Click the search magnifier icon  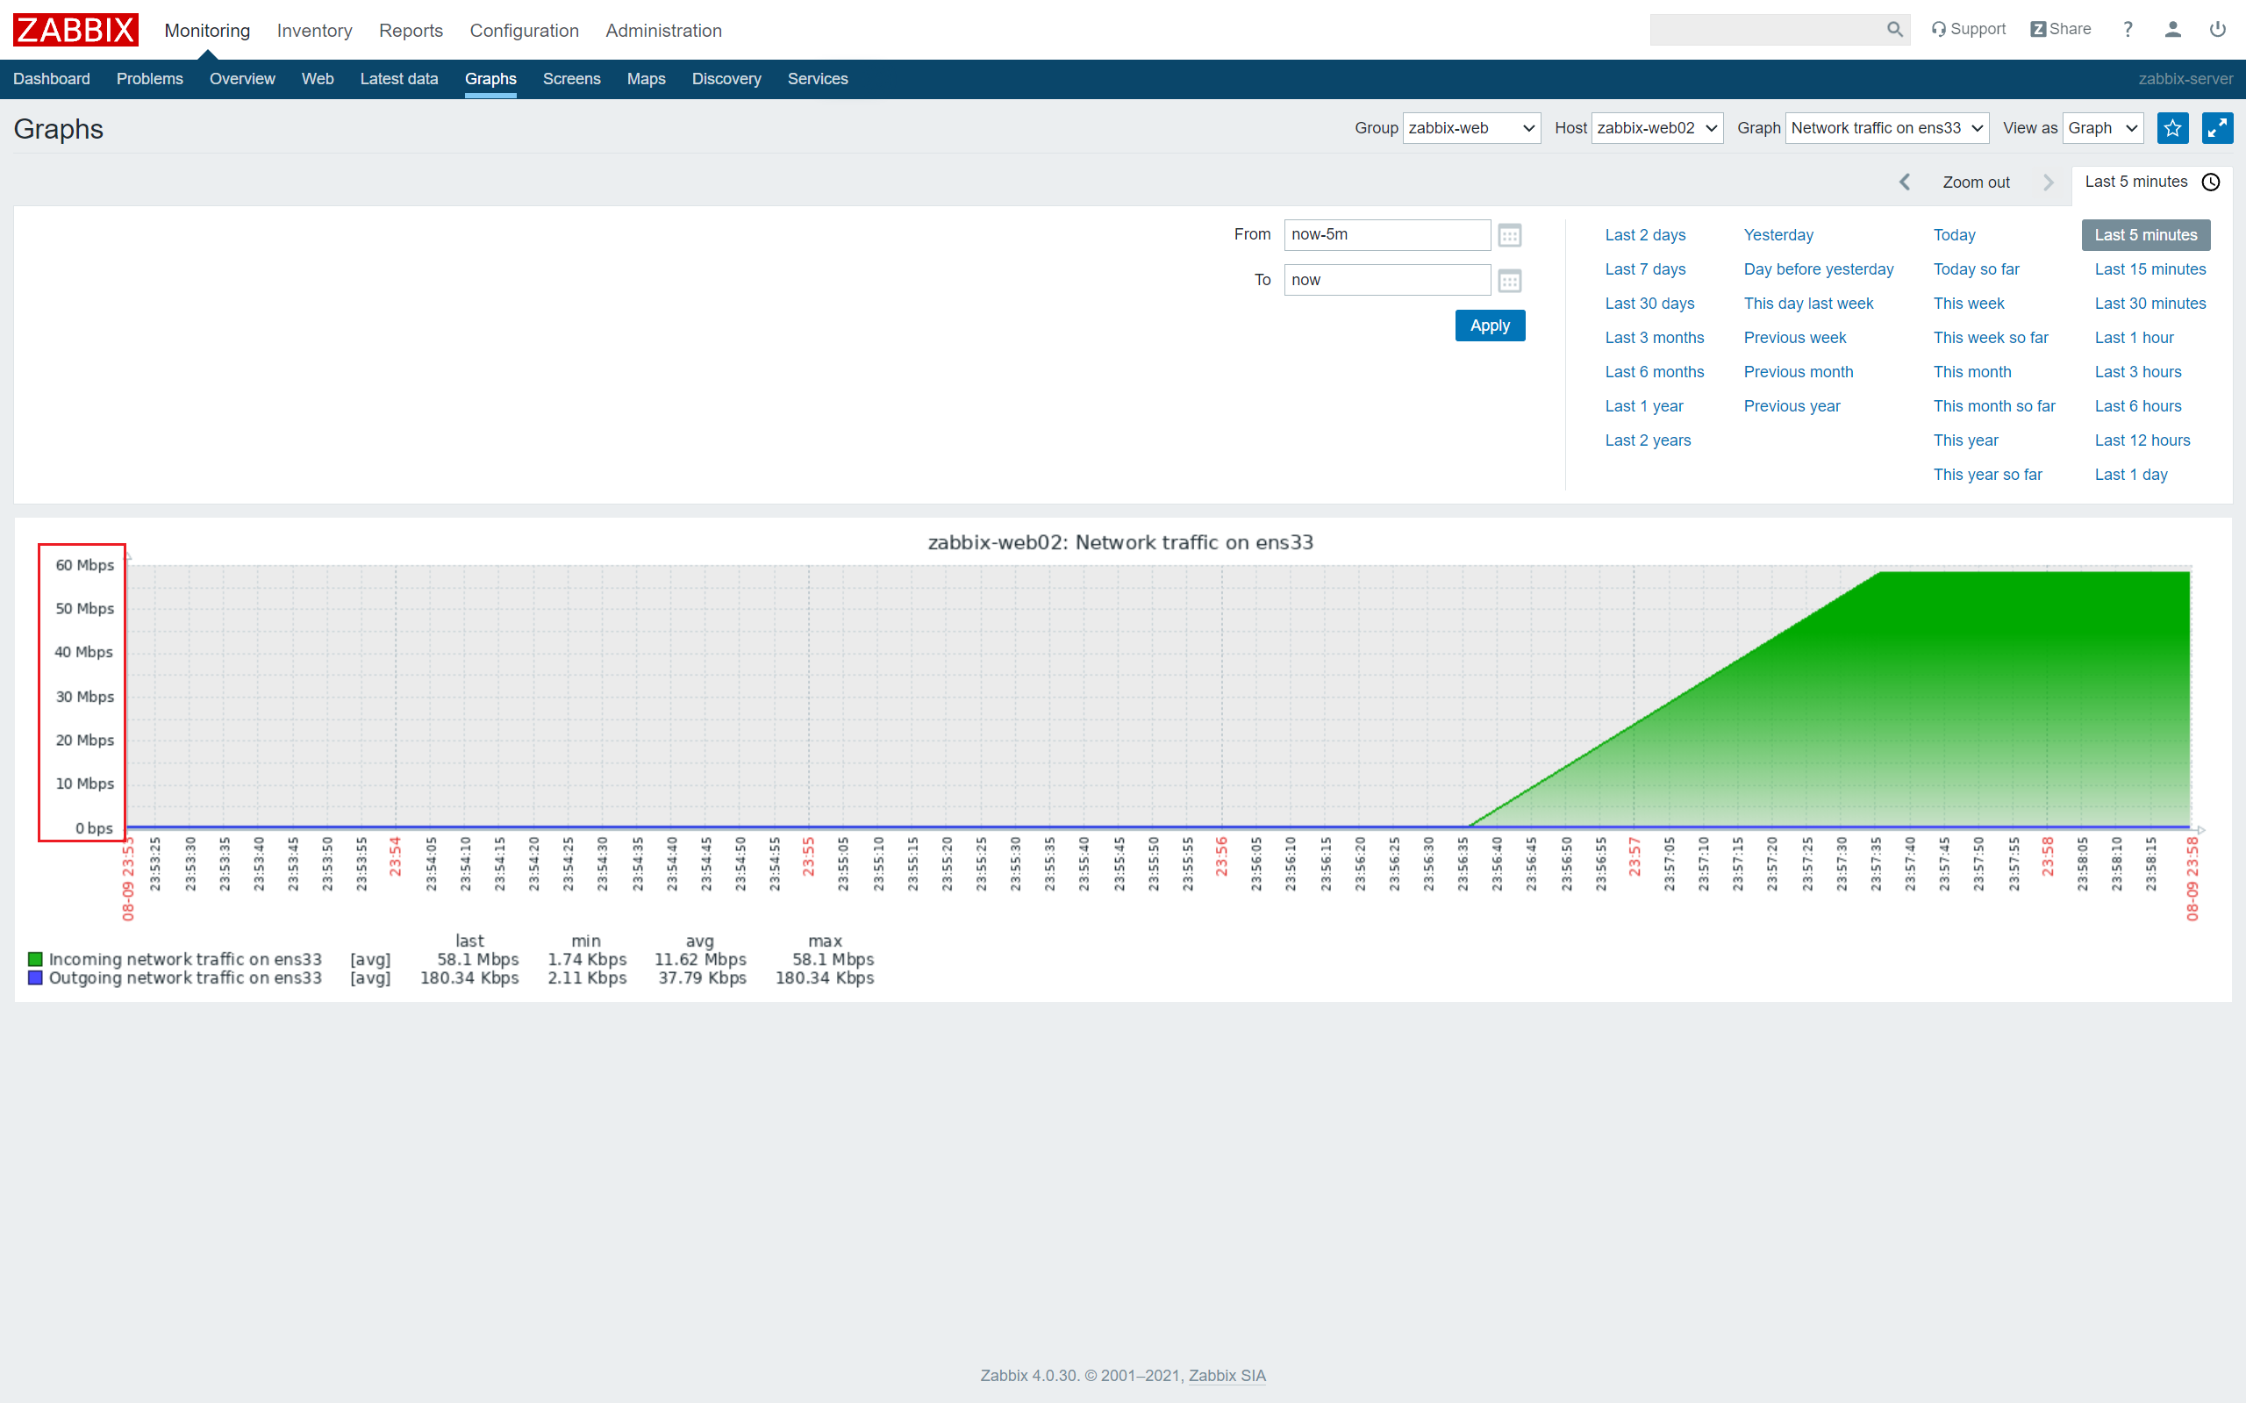1894,30
